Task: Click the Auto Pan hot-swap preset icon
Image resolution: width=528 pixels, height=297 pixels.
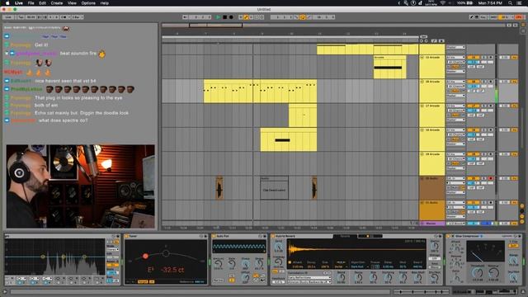Action: 261,237
